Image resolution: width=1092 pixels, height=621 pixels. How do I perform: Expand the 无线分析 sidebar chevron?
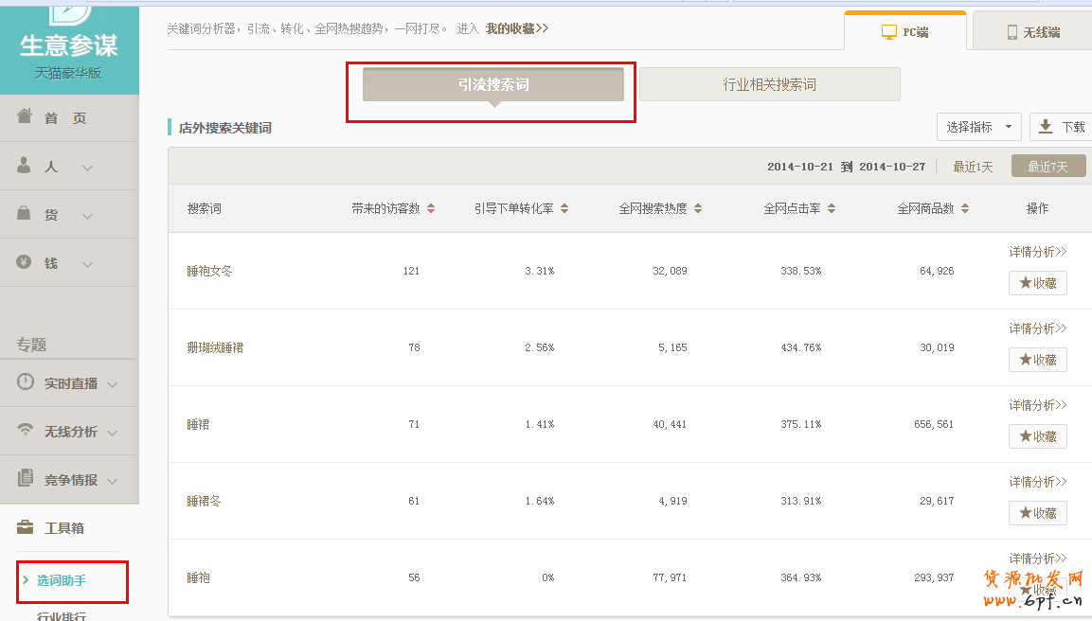pos(113,433)
